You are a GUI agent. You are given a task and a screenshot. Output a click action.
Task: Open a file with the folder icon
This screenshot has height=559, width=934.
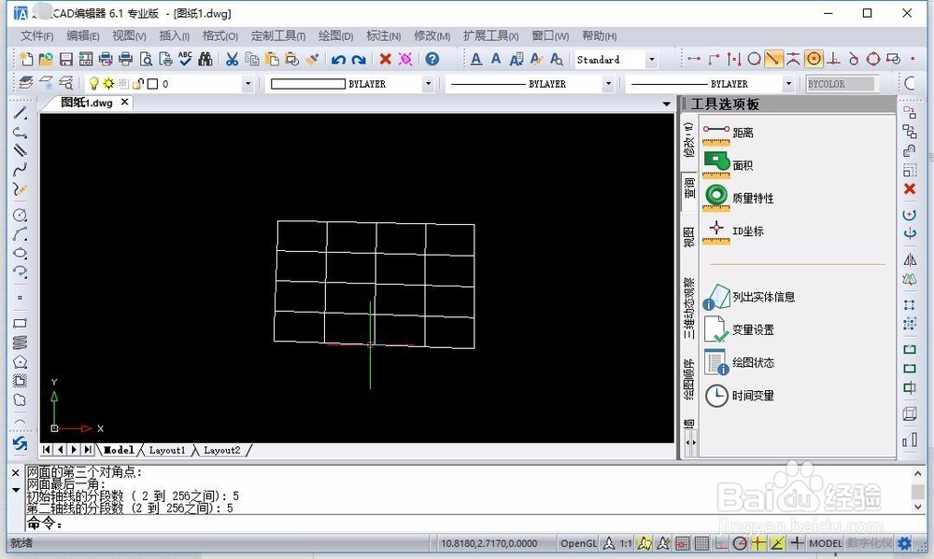(46, 59)
